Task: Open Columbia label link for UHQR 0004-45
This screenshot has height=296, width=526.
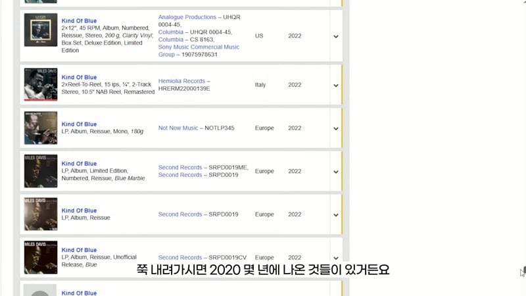Action: coord(171,32)
